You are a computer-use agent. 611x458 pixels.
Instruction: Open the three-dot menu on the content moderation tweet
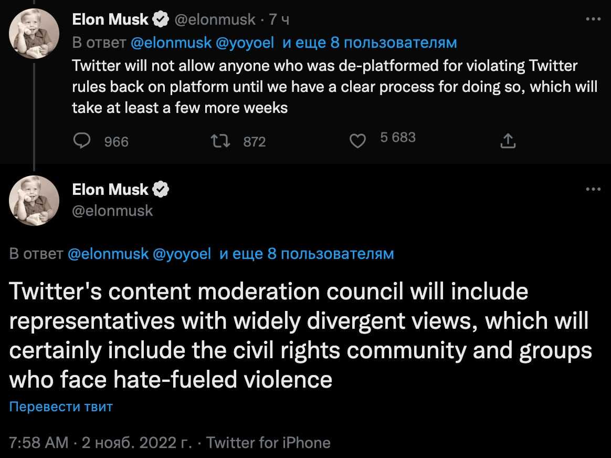point(593,190)
